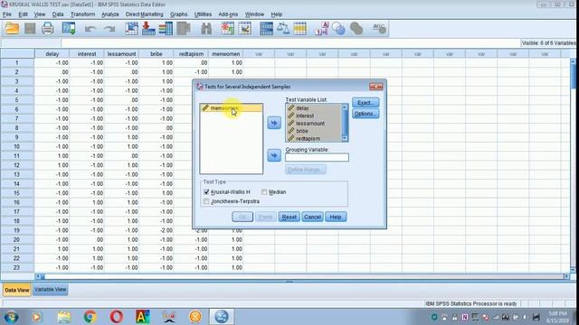Open SPSS taskbar icon

point(222,317)
